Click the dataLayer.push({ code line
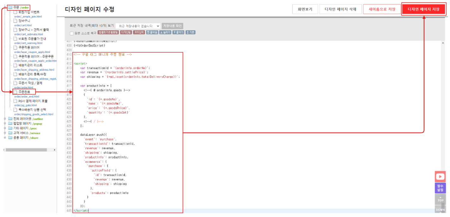Screen dimensions: 450x217 [x=94, y=135]
